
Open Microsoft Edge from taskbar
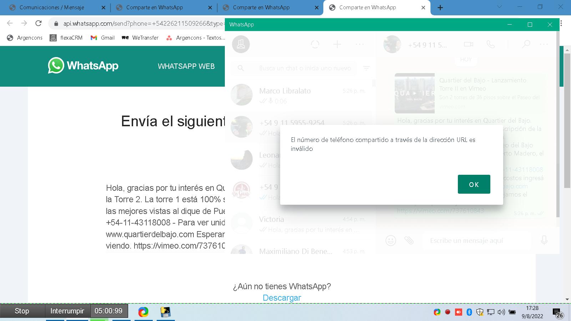point(143,312)
